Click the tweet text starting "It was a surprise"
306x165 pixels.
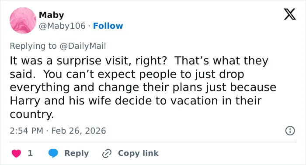[143, 87]
